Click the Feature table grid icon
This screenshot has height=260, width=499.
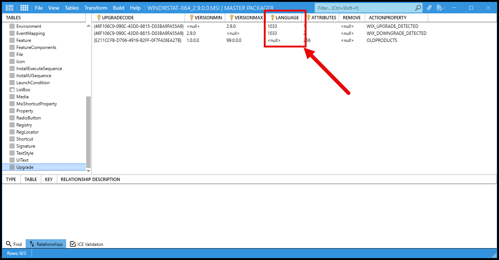(x=12, y=40)
